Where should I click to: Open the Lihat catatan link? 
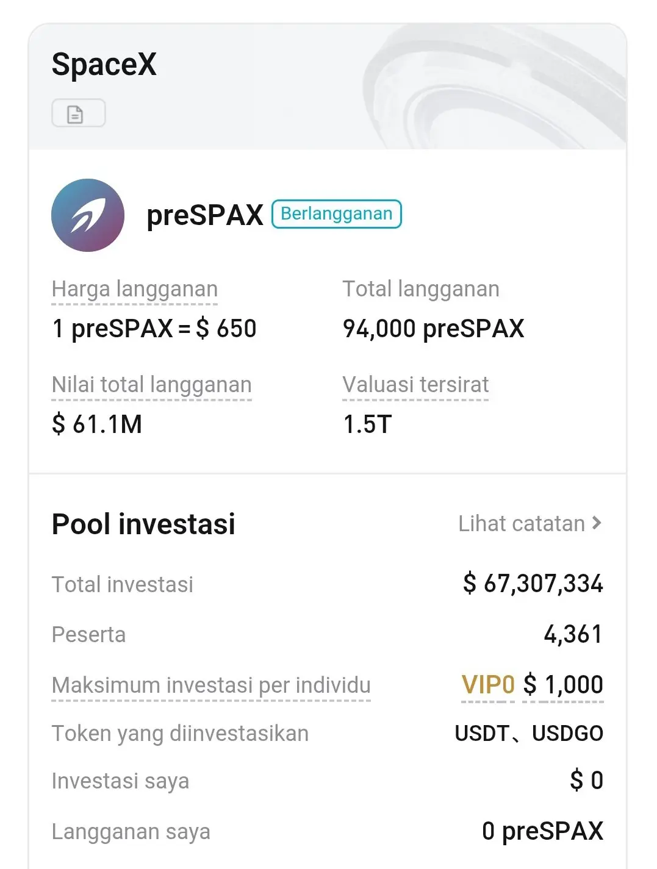coord(522,524)
